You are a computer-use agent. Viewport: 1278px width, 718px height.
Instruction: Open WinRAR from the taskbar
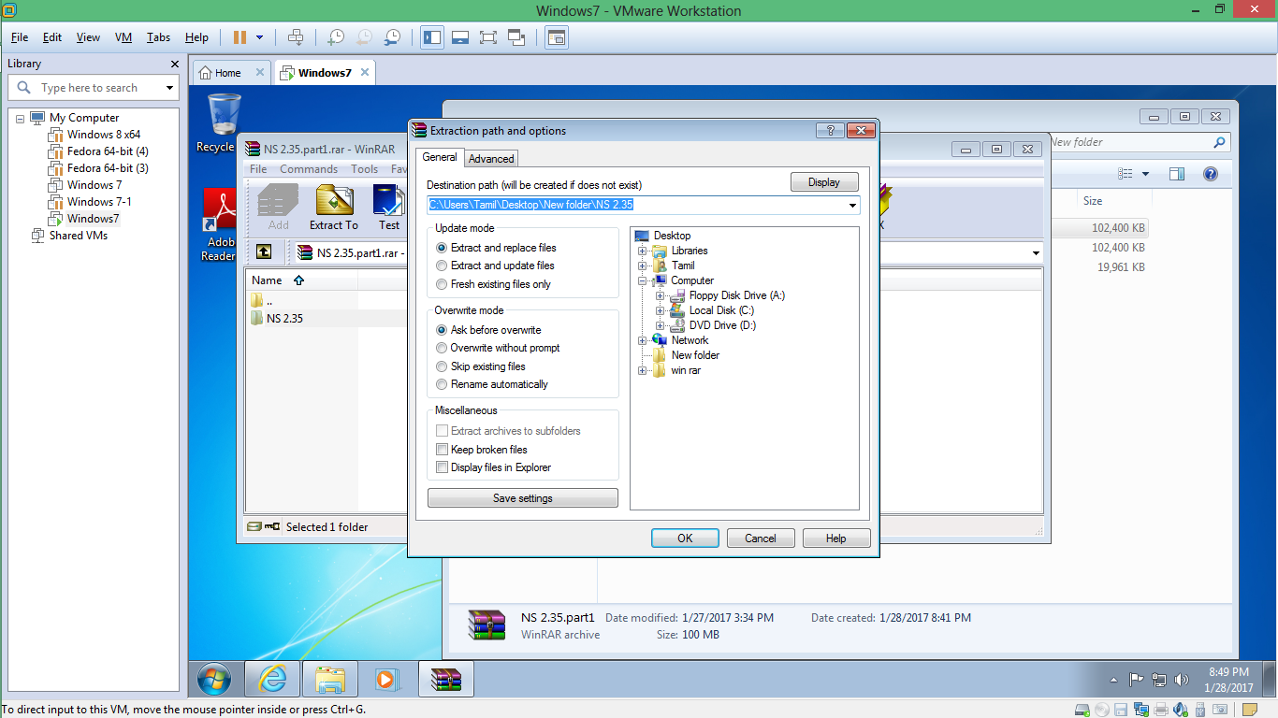(445, 679)
